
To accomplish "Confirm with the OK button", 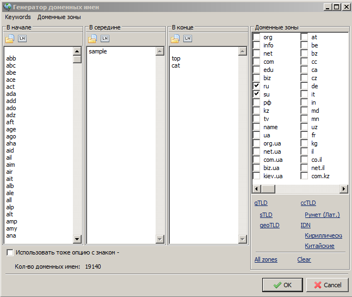I will (282, 285).
